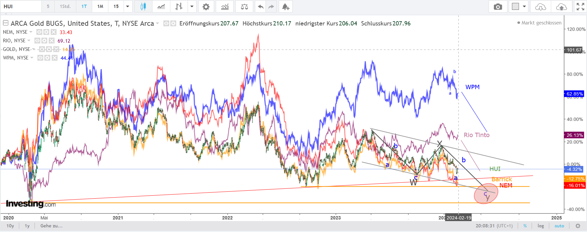The height and width of the screenshot is (232, 587).
Task: Remove RIO, NYSE comparison
Action: click(x=51, y=41)
